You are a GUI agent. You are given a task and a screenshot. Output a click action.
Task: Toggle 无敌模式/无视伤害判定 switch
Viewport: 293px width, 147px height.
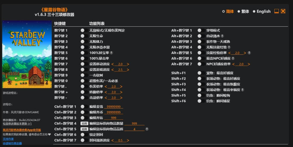[x=84, y=30]
